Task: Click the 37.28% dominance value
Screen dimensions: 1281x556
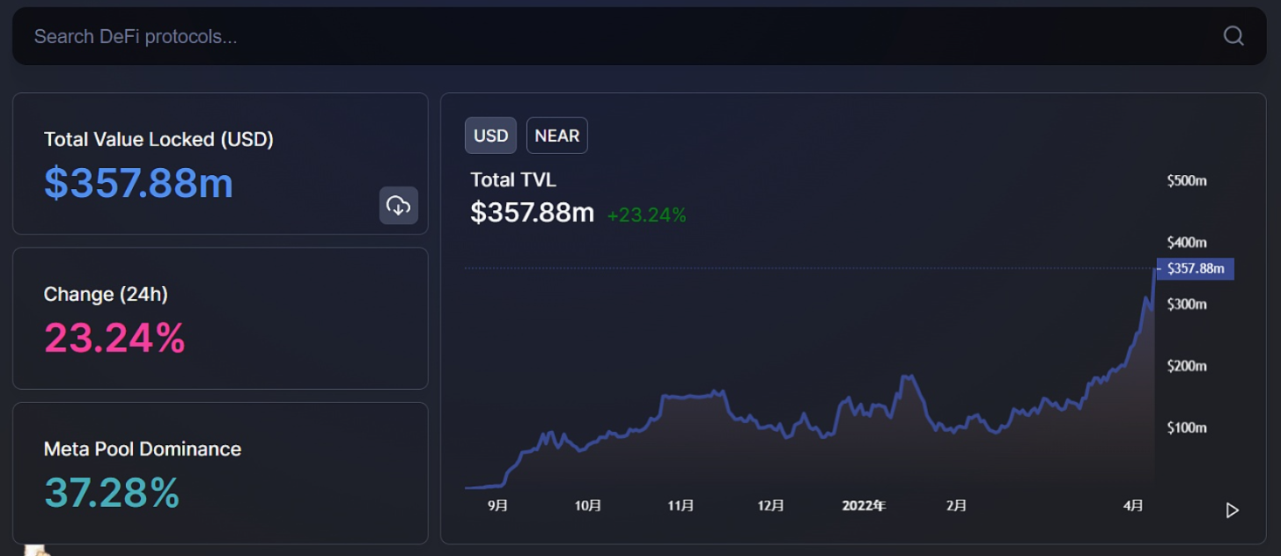Action: 112,493
